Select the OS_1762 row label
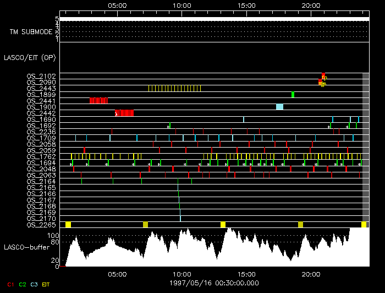The width and height of the screenshot is (385, 293). click(x=41, y=157)
